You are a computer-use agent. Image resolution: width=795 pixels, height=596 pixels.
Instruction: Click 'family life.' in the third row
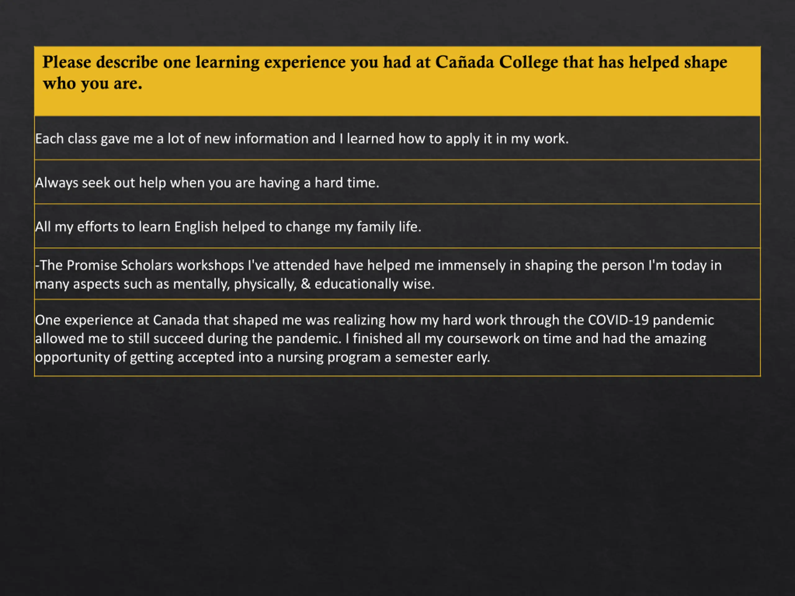389,227
